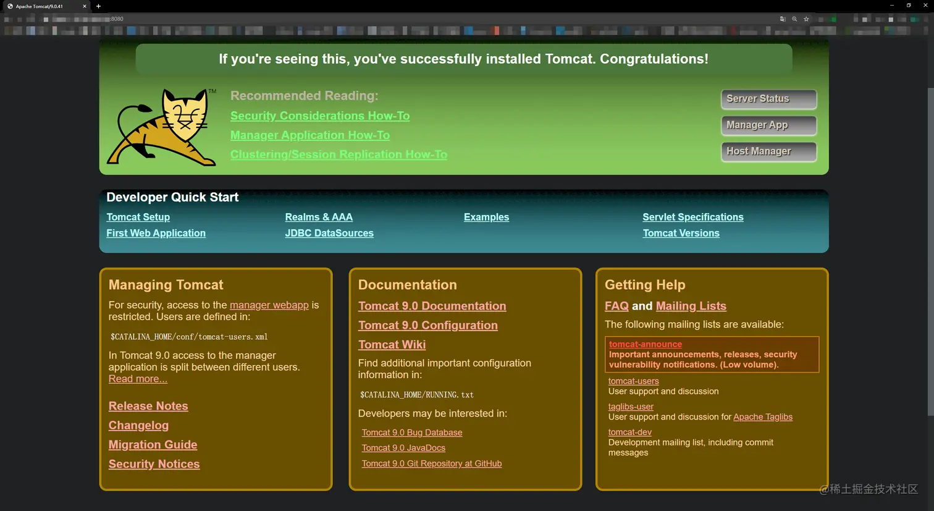Open Tomcat 9.0 JavaDocs link
934x511 pixels.
click(403, 448)
